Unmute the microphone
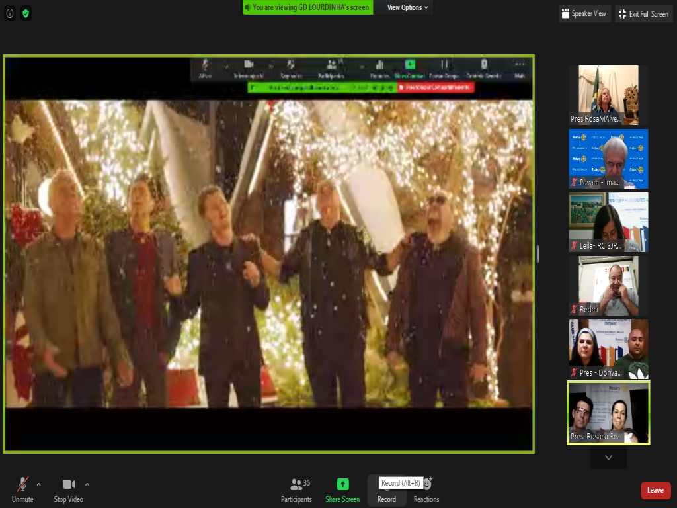 22,490
